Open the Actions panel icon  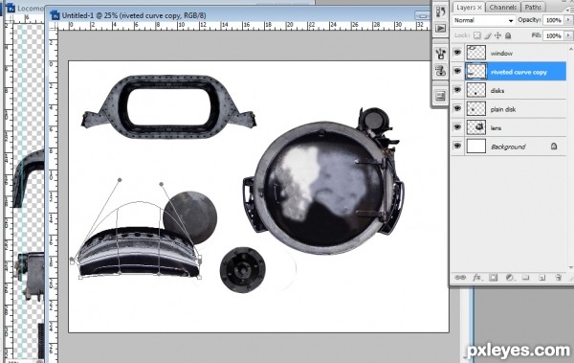tap(440, 28)
